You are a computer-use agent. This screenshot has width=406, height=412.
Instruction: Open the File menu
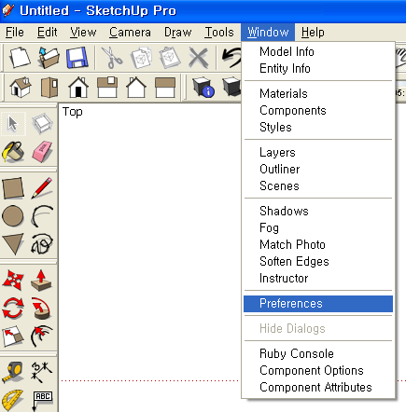coord(15,32)
